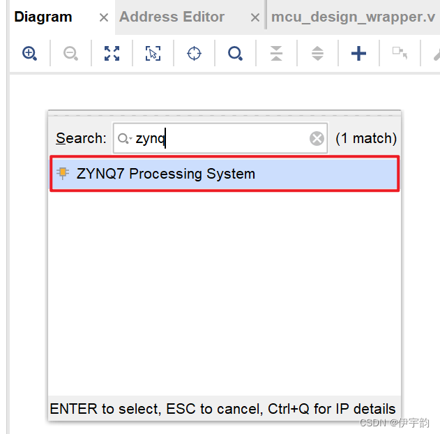Screen dimensions: 440x434
Task: Click the Collapse All icon
Action: point(276,53)
